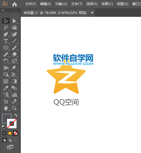The width and height of the screenshot is (141, 153).
Task: Select the Zoom magnifier tool
Action: [14, 108]
